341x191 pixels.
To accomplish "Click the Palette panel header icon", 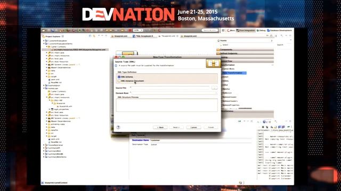I will click(218, 40).
